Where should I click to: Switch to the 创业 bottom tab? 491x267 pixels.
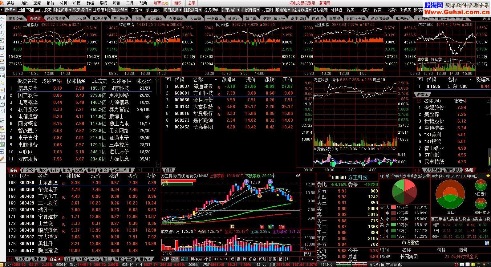point(106,259)
